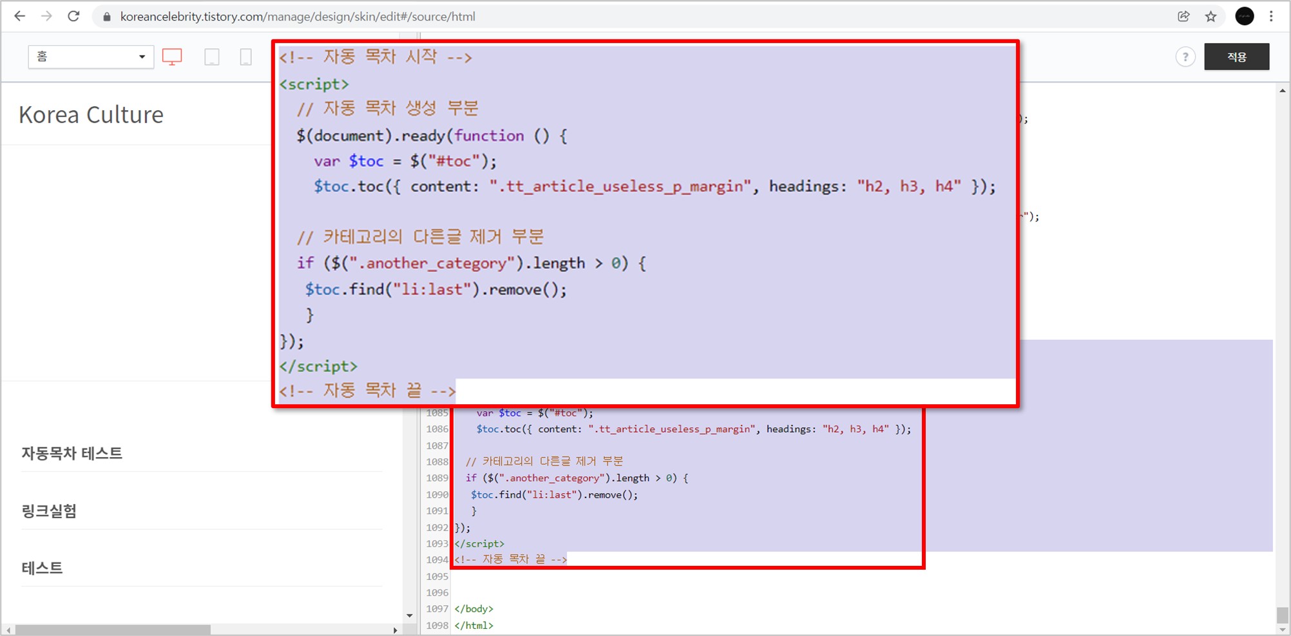Click the browser forward arrow
The image size is (1291, 636).
pos(46,16)
